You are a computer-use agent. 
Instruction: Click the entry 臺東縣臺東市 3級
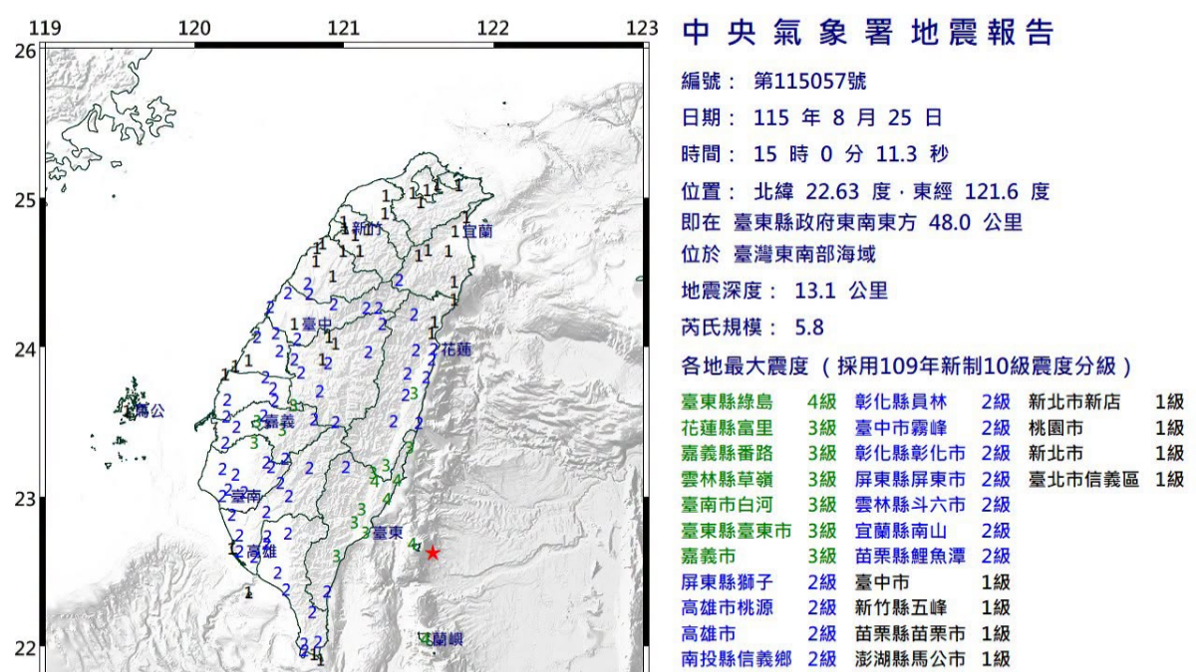click(758, 531)
